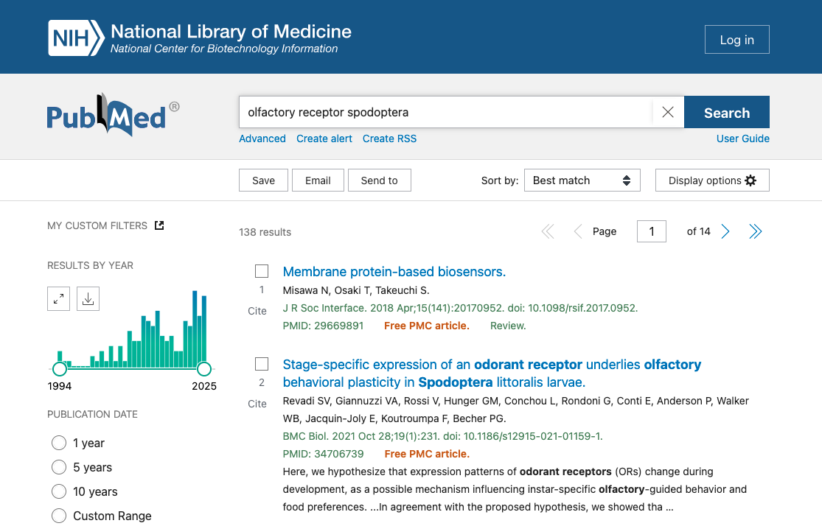
Task: Expand the results by year chart
Action: pyautogui.click(x=58, y=298)
